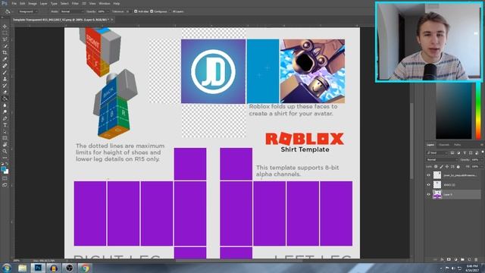Click the hue slider strip

pos(478,111)
